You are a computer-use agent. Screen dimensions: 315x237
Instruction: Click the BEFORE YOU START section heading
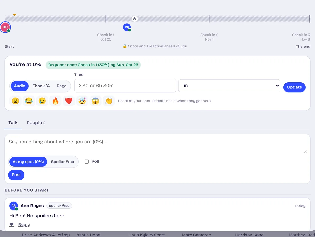tap(27, 190)
